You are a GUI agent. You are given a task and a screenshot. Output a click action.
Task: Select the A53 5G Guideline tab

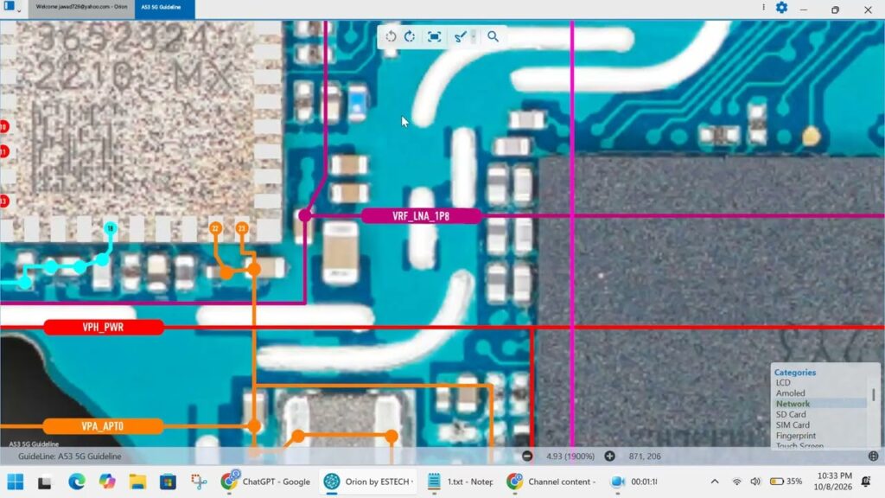(x=164, y=8)
